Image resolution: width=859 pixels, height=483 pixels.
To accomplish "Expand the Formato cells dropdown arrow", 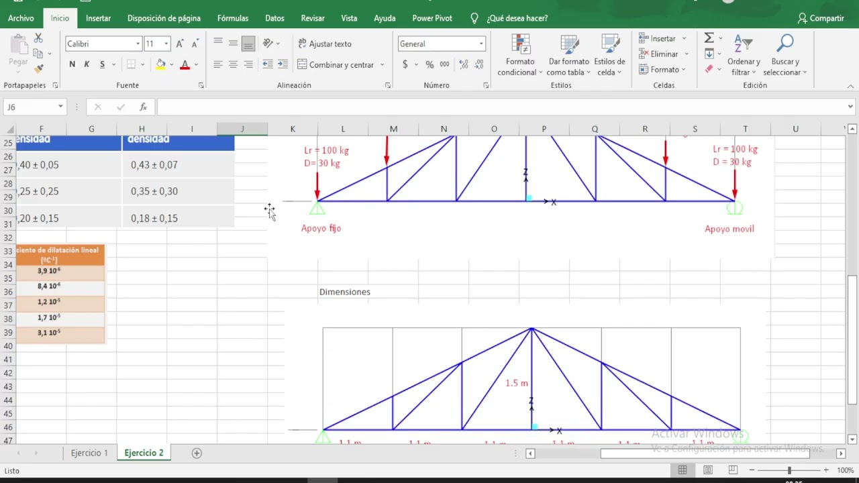I will click(683, 69).
